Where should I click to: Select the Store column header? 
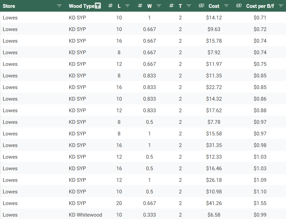pyautogui.click(x=9, y=6)
